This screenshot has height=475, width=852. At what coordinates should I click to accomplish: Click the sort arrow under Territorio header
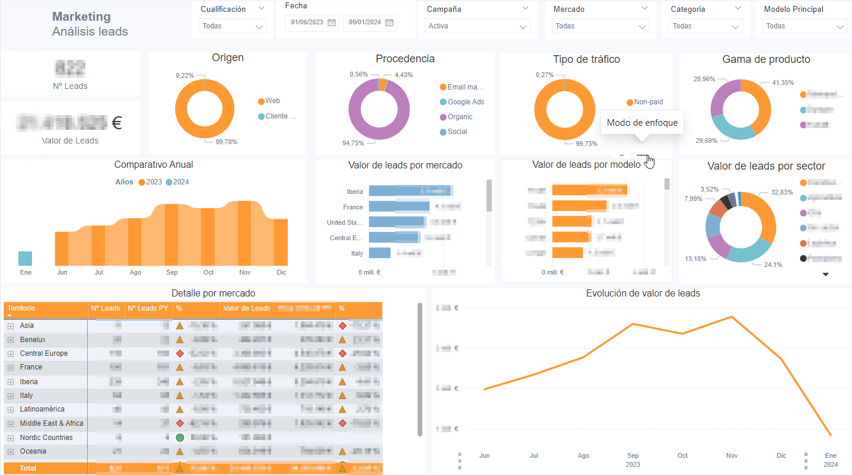[9, 315]
